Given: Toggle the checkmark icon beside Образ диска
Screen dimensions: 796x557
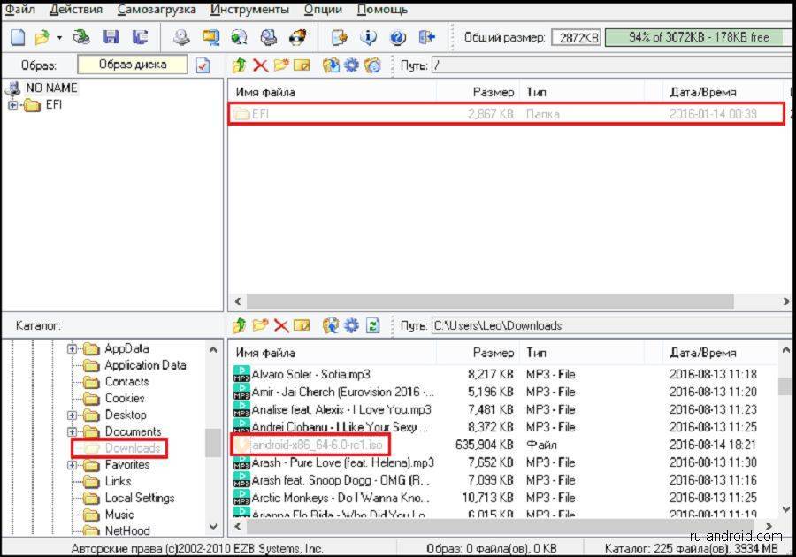Looking at the screenshot, I should point(203,65).
